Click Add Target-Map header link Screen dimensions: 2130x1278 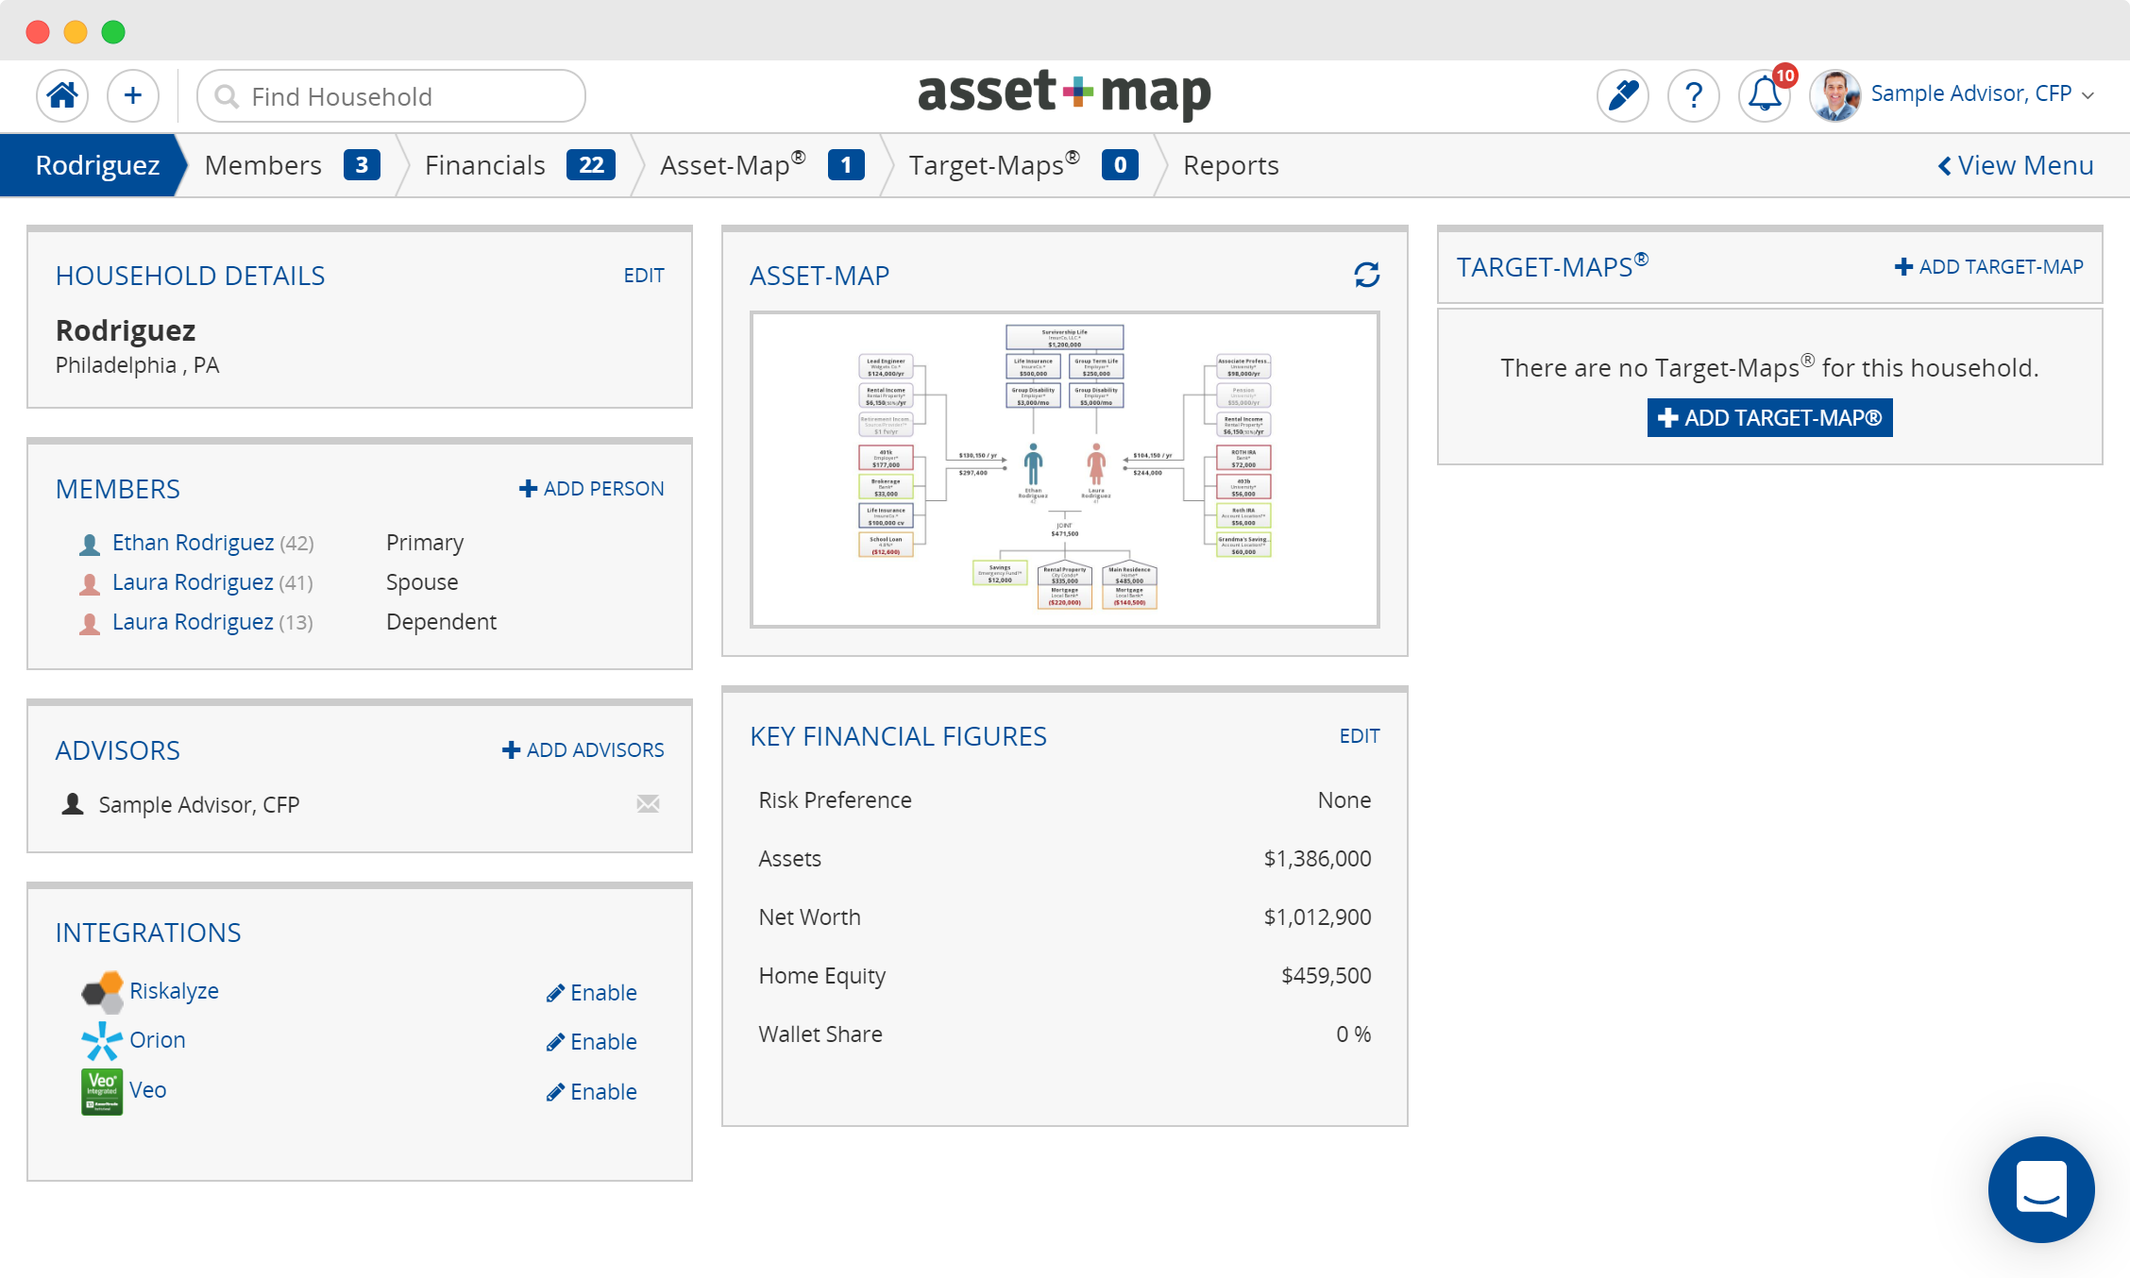pos(1989,267)
